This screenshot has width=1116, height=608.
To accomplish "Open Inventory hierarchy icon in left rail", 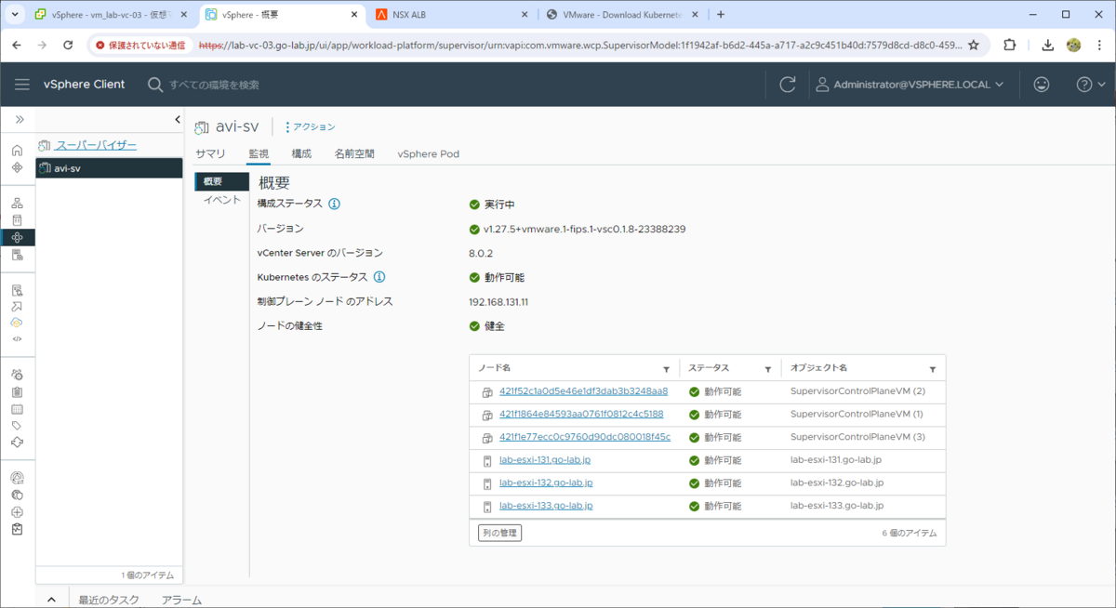I will pyautogui.click(x=17, y=204).
